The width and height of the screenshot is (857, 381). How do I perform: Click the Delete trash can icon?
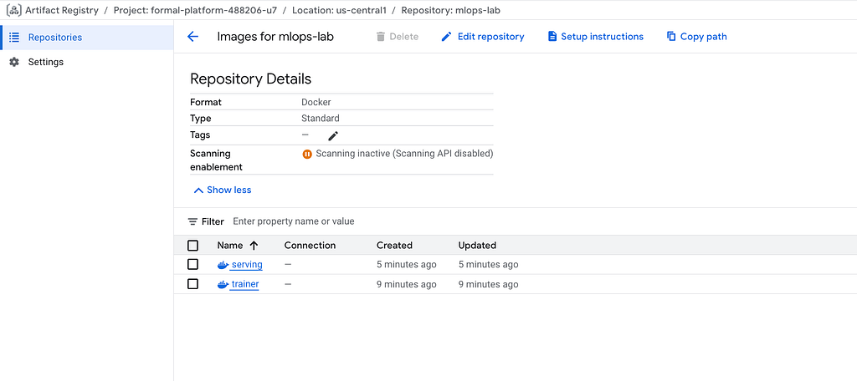[381, 37]
